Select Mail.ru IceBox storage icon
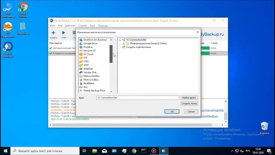The image size is (275, 155). (81, 80)
